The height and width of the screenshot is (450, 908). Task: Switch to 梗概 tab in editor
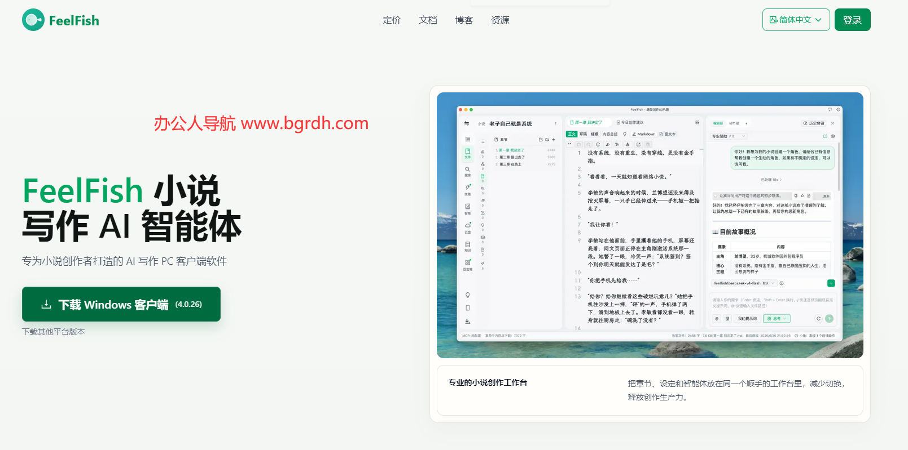click(594, 134)
